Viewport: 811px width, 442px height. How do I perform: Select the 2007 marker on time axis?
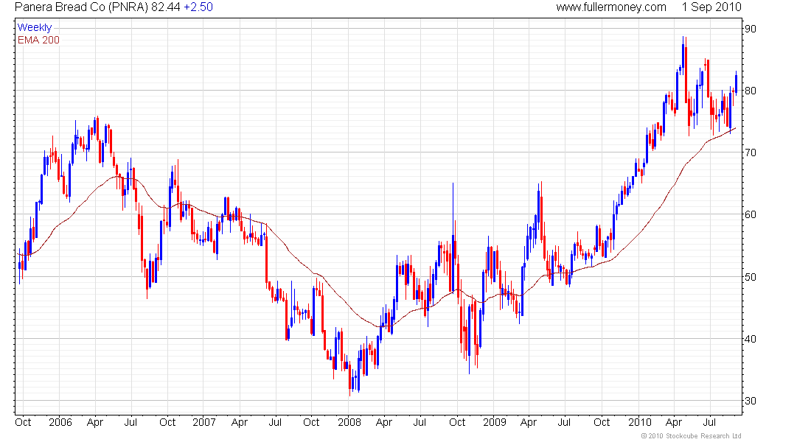[x=203, y=423]
